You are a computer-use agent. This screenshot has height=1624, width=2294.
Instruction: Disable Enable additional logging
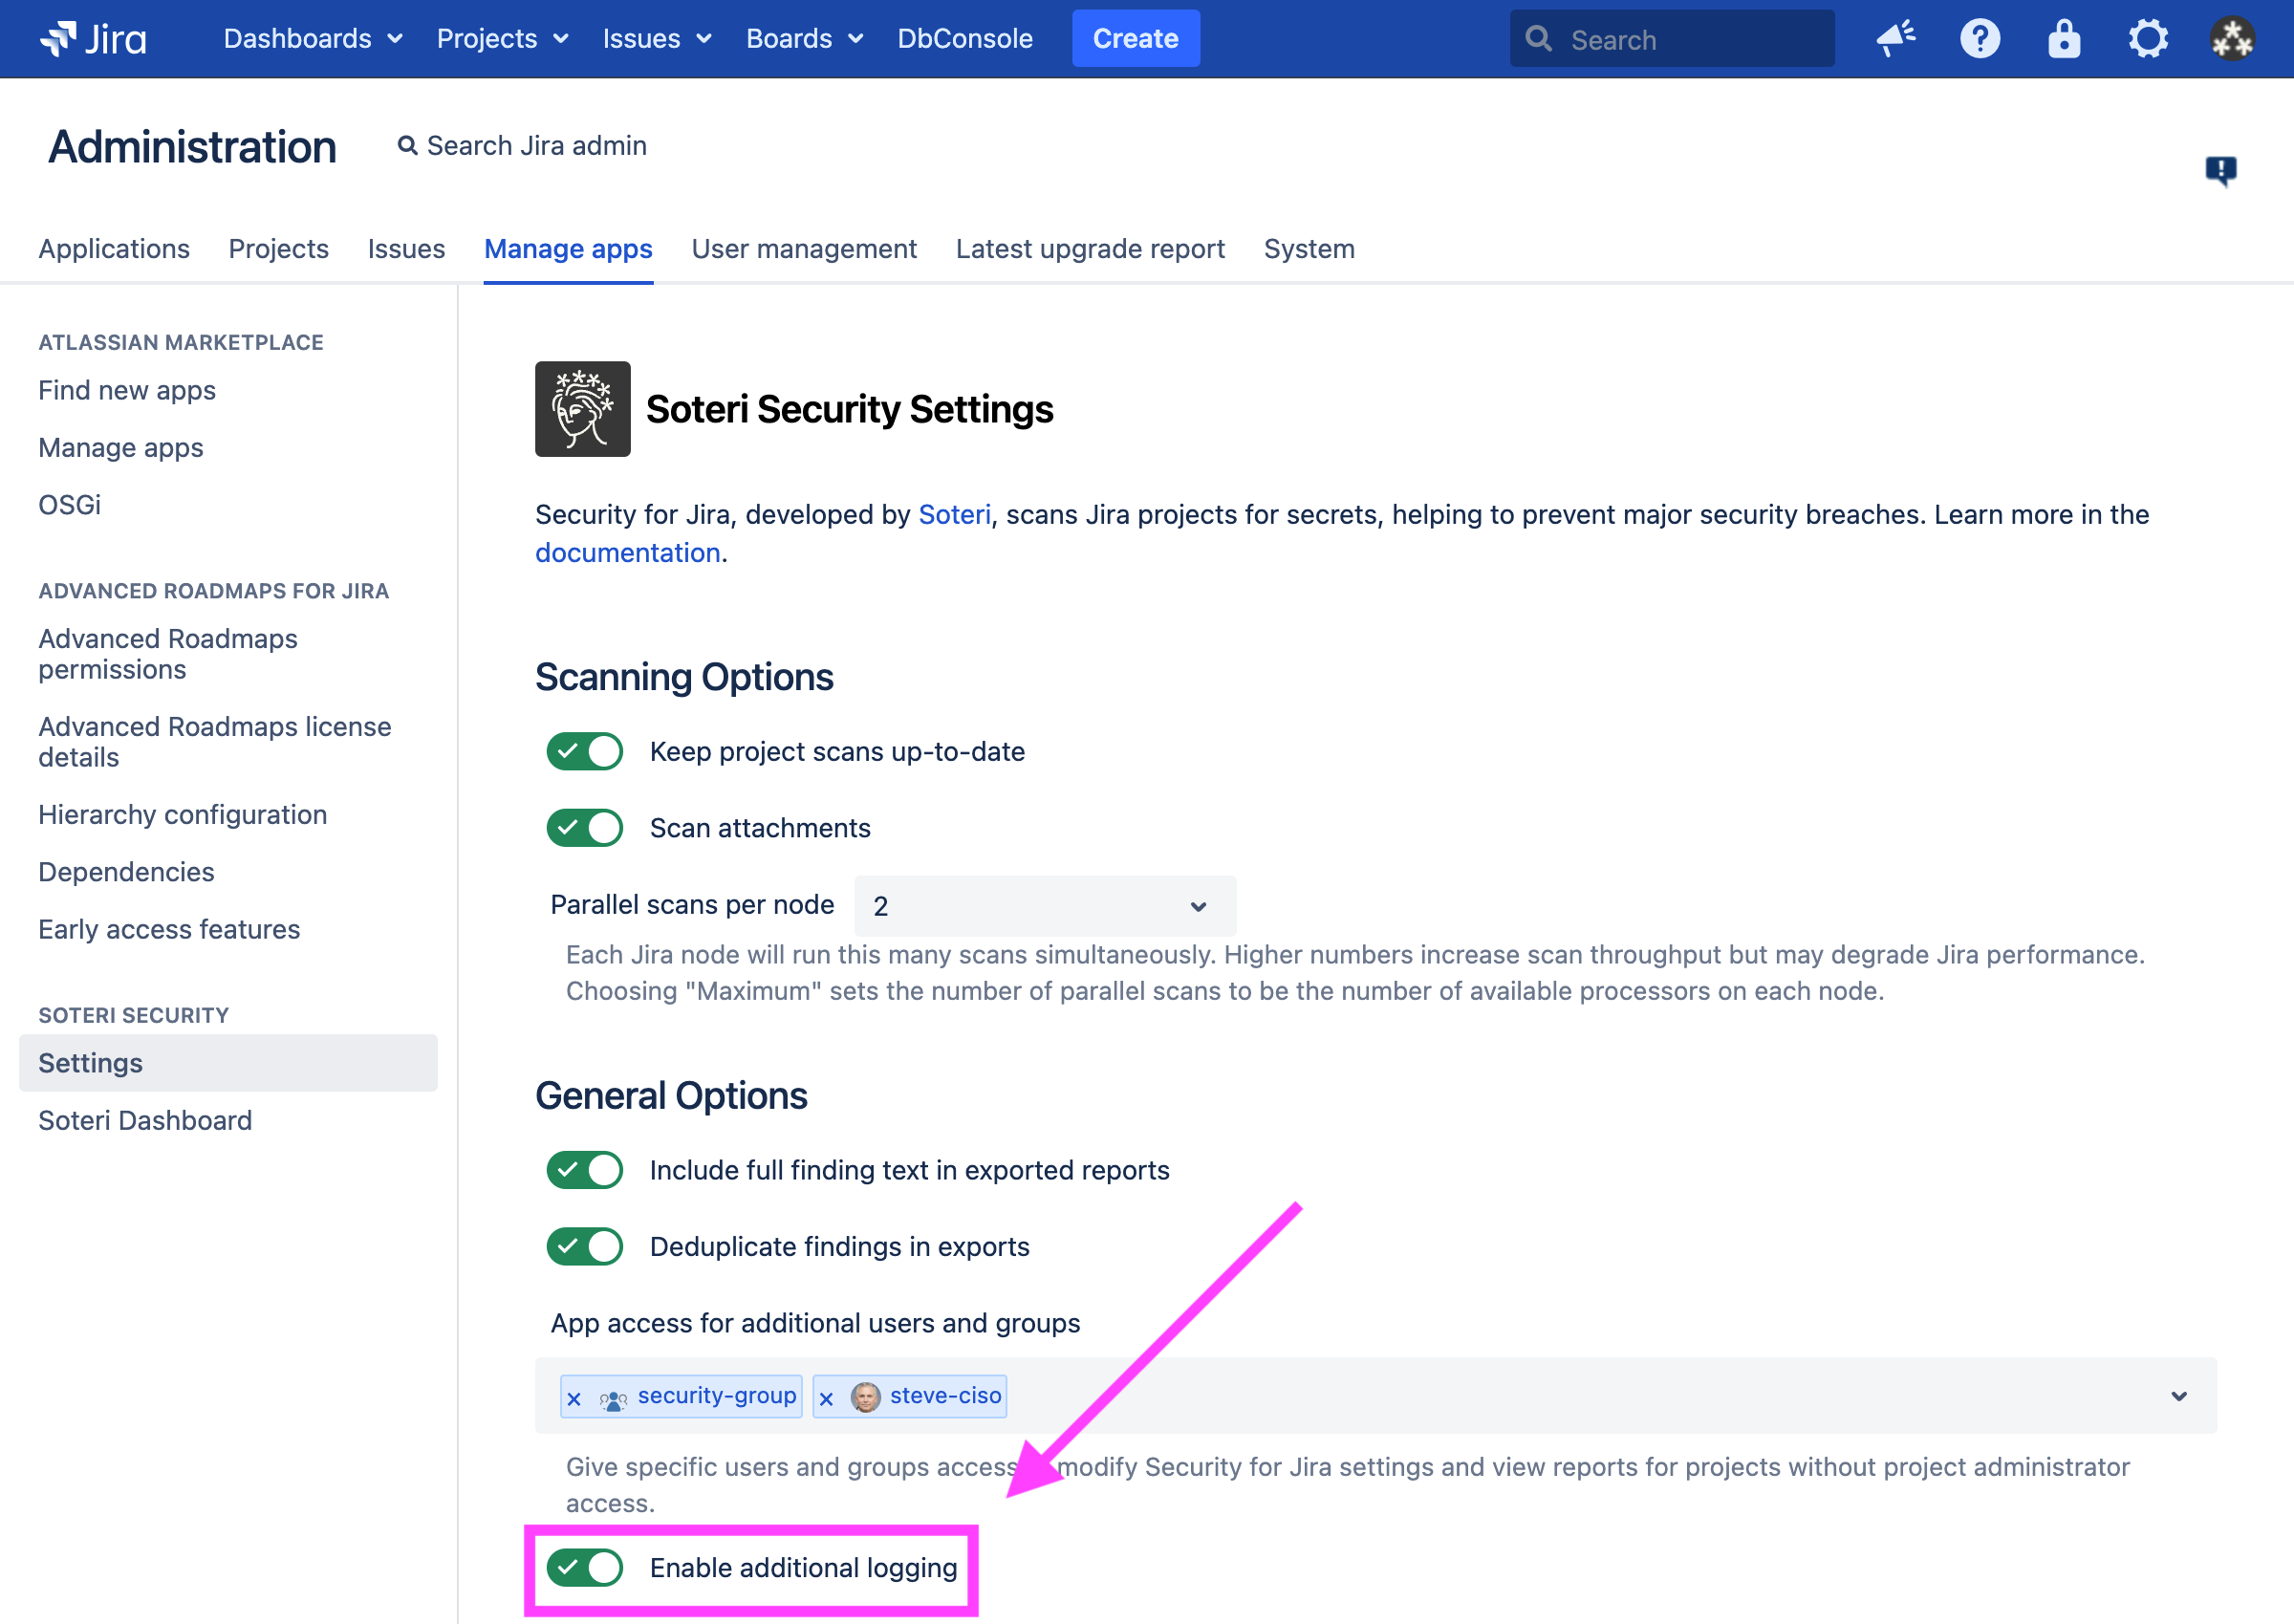585,1567
